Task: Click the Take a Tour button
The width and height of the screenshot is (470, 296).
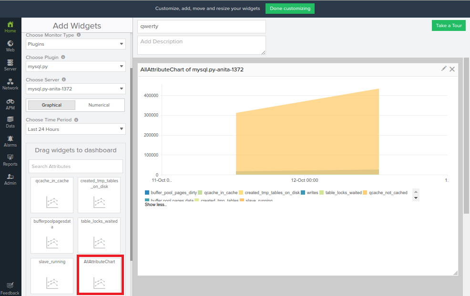Action: pyautogui.click(x=449, y=25)
